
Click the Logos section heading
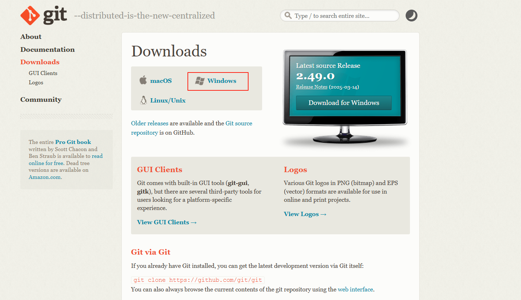point(295,170)
